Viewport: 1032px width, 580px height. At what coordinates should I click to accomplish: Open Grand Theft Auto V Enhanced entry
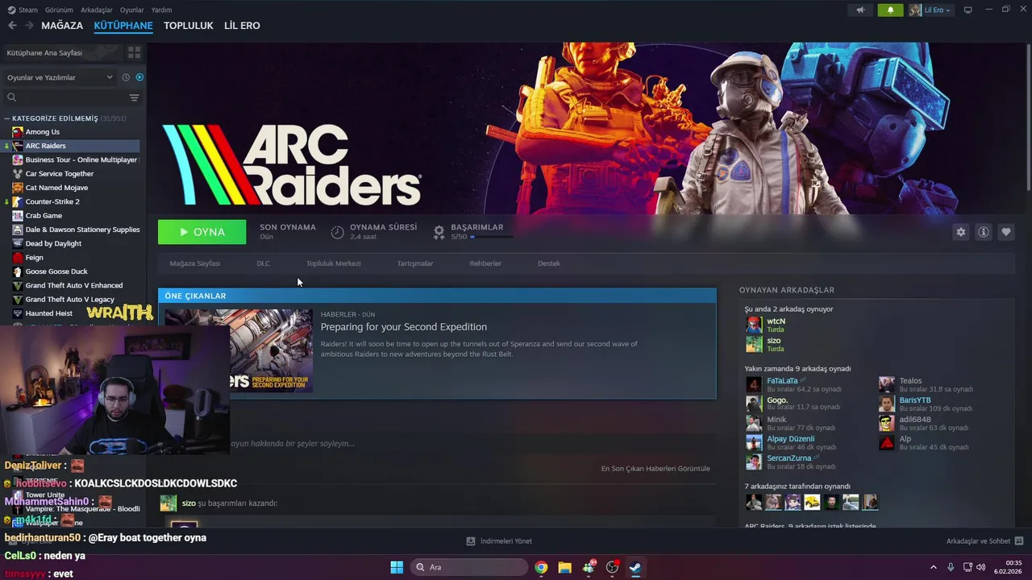[74, 285]
